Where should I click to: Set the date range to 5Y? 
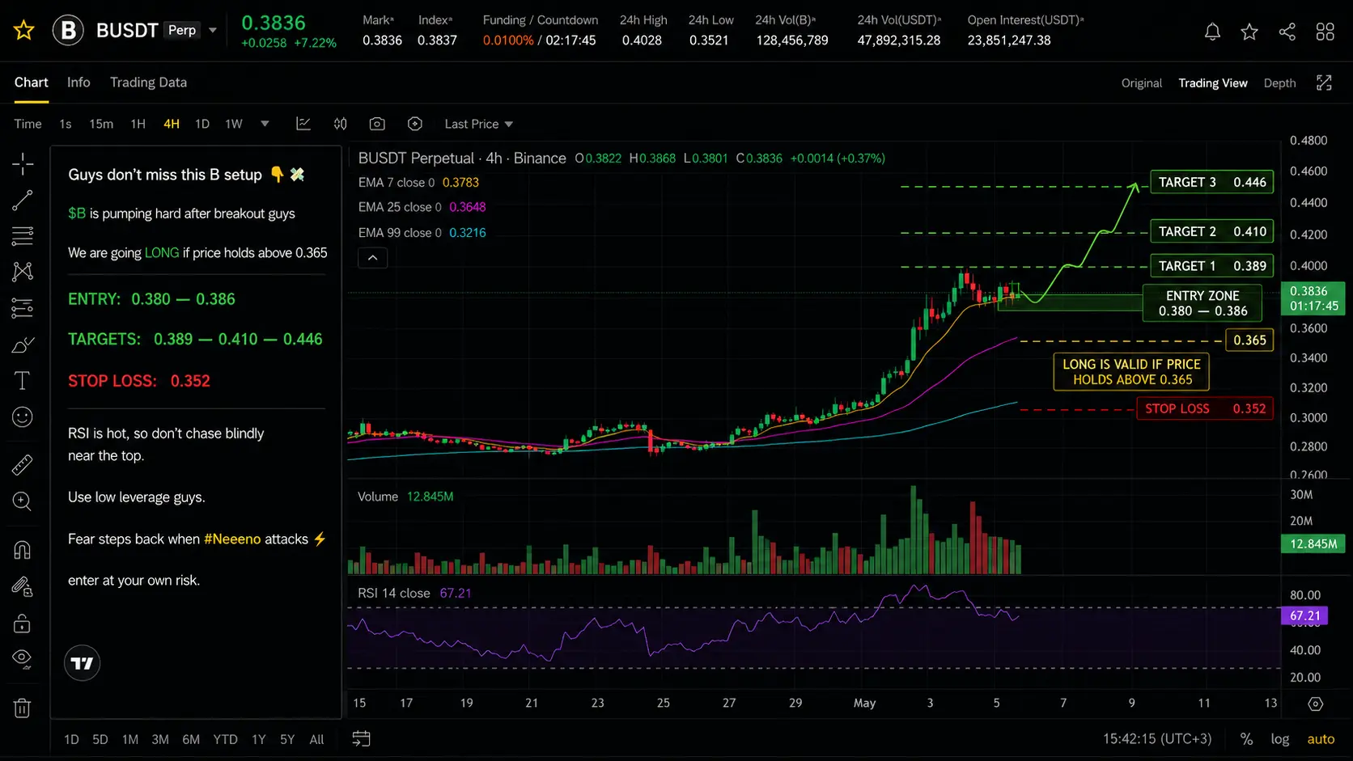[287, 739]
